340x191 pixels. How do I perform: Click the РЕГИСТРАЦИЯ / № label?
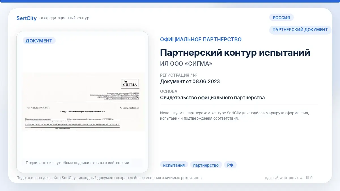[178, 75]
